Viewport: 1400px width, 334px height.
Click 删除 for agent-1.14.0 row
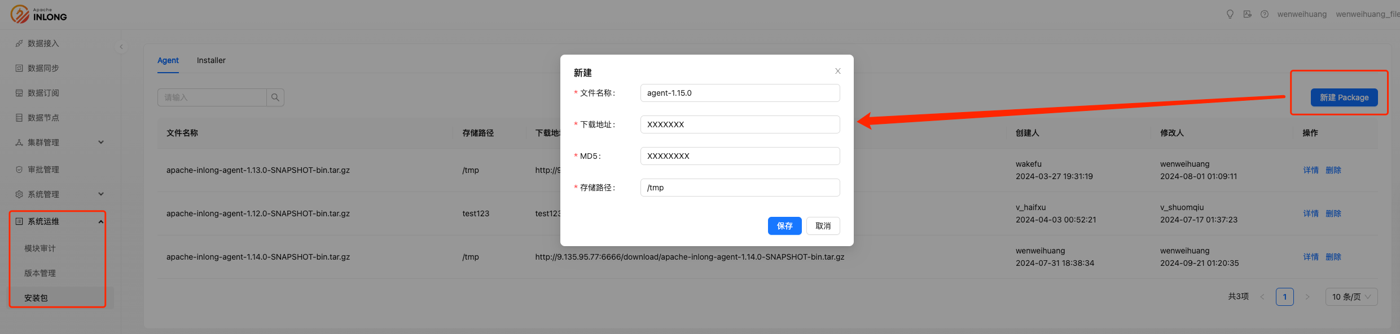(1333, 257)
